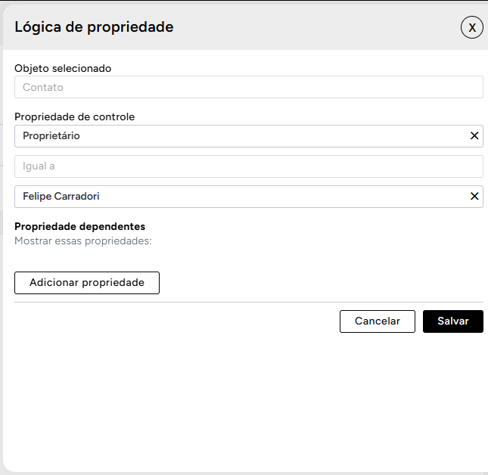Close the Lógica de propriedade dialog
488x475 pixels.
472,27
